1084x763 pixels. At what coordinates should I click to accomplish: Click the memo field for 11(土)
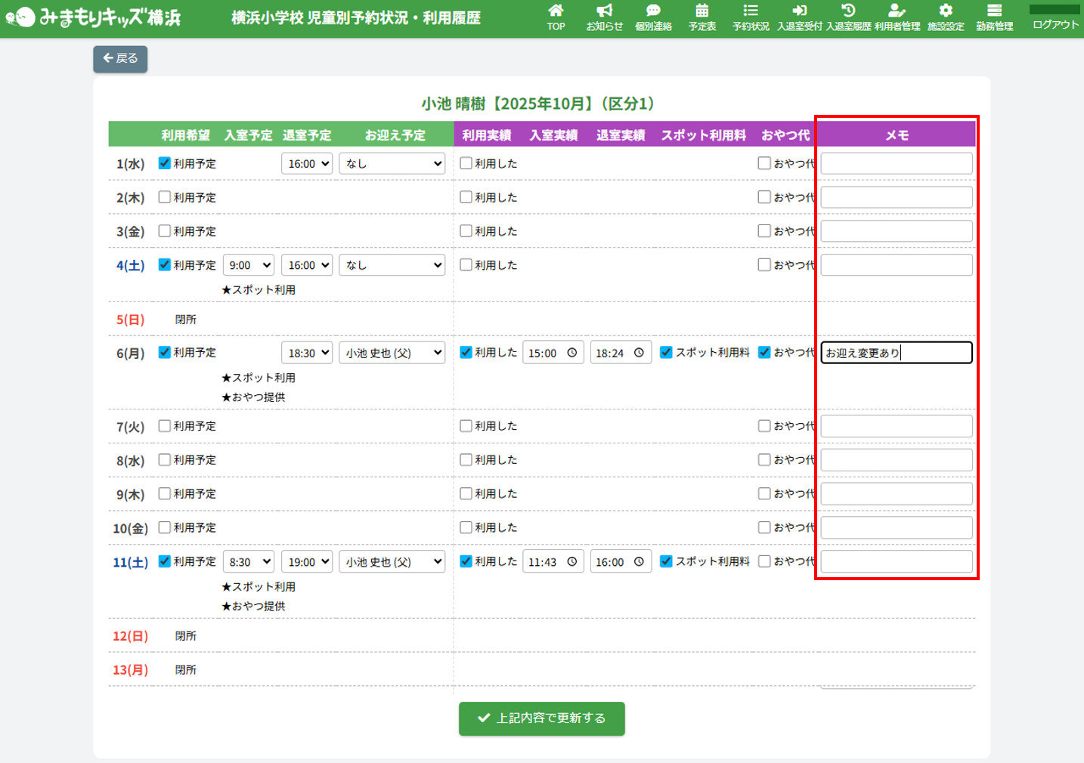tap(897, 561)
